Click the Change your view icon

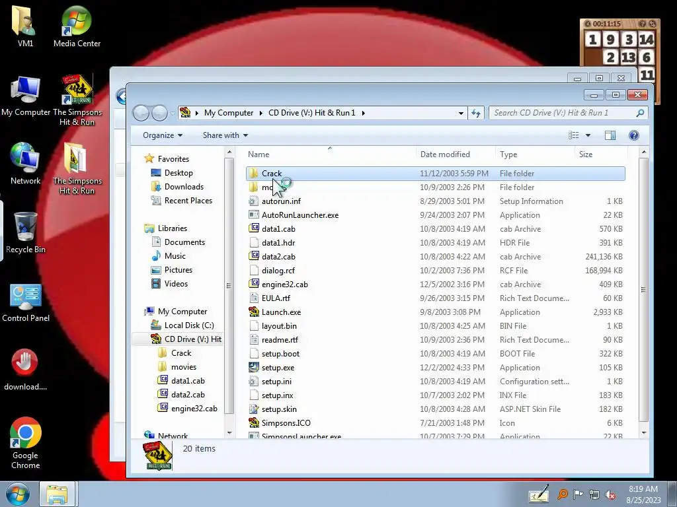pos(573,135)
